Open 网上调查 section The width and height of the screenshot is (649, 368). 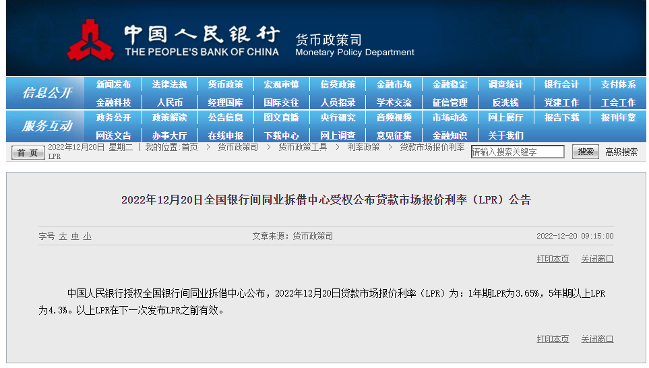point(338,135)
